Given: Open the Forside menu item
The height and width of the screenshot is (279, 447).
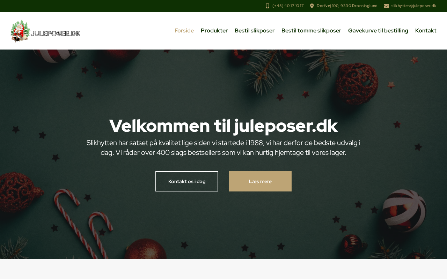Looking at the screenshot, I should coord(184,31).
